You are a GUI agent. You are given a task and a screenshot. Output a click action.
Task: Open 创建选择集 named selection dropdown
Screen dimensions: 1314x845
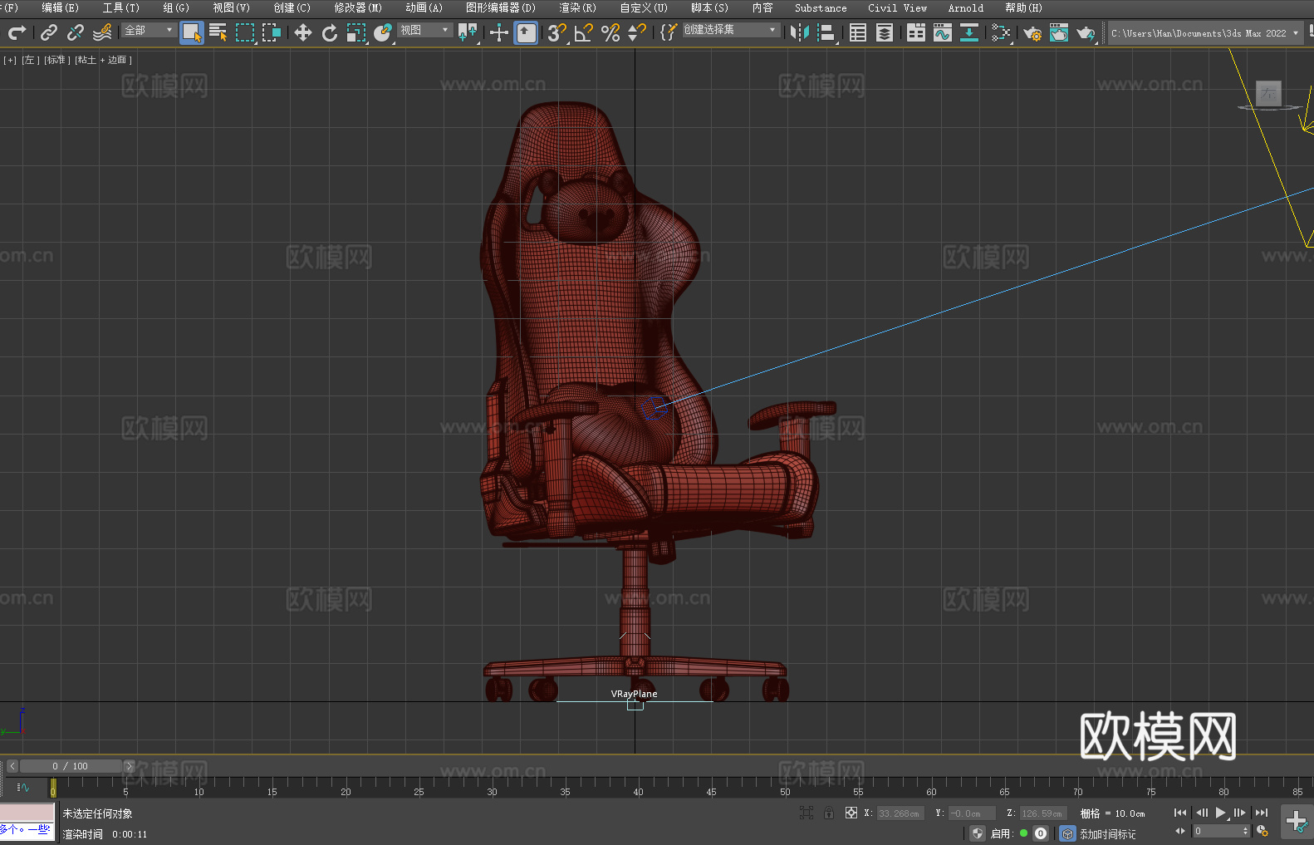point(731,30)
